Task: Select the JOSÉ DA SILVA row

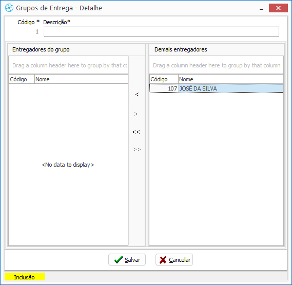Action: (x=217, y=88)
